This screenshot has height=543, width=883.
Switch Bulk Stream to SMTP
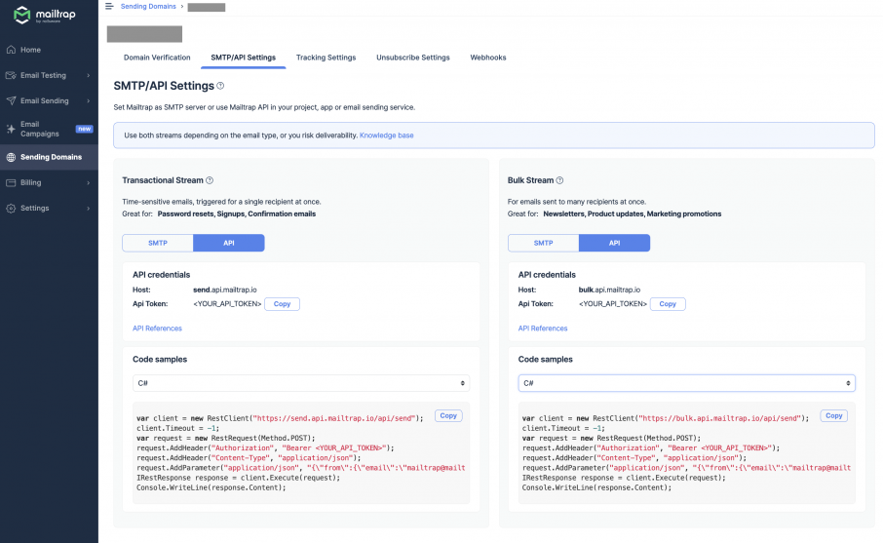(x=543, y=243)
